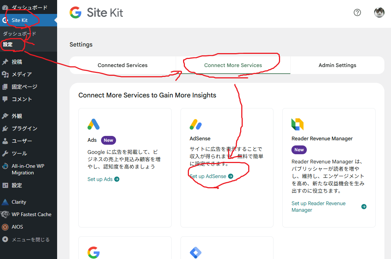Click the Clarity sidebar icon
The image size is (391, 259).
[x=5, y=202]
